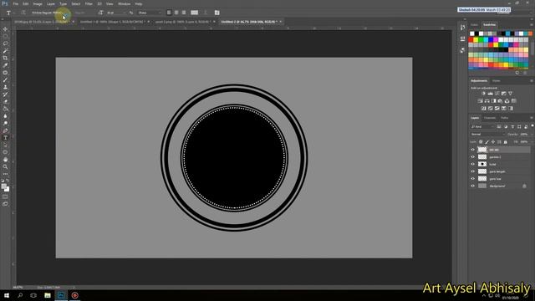Open the Adjustments panel menu button
Screen dimensions: 535x301
point(532,81)
